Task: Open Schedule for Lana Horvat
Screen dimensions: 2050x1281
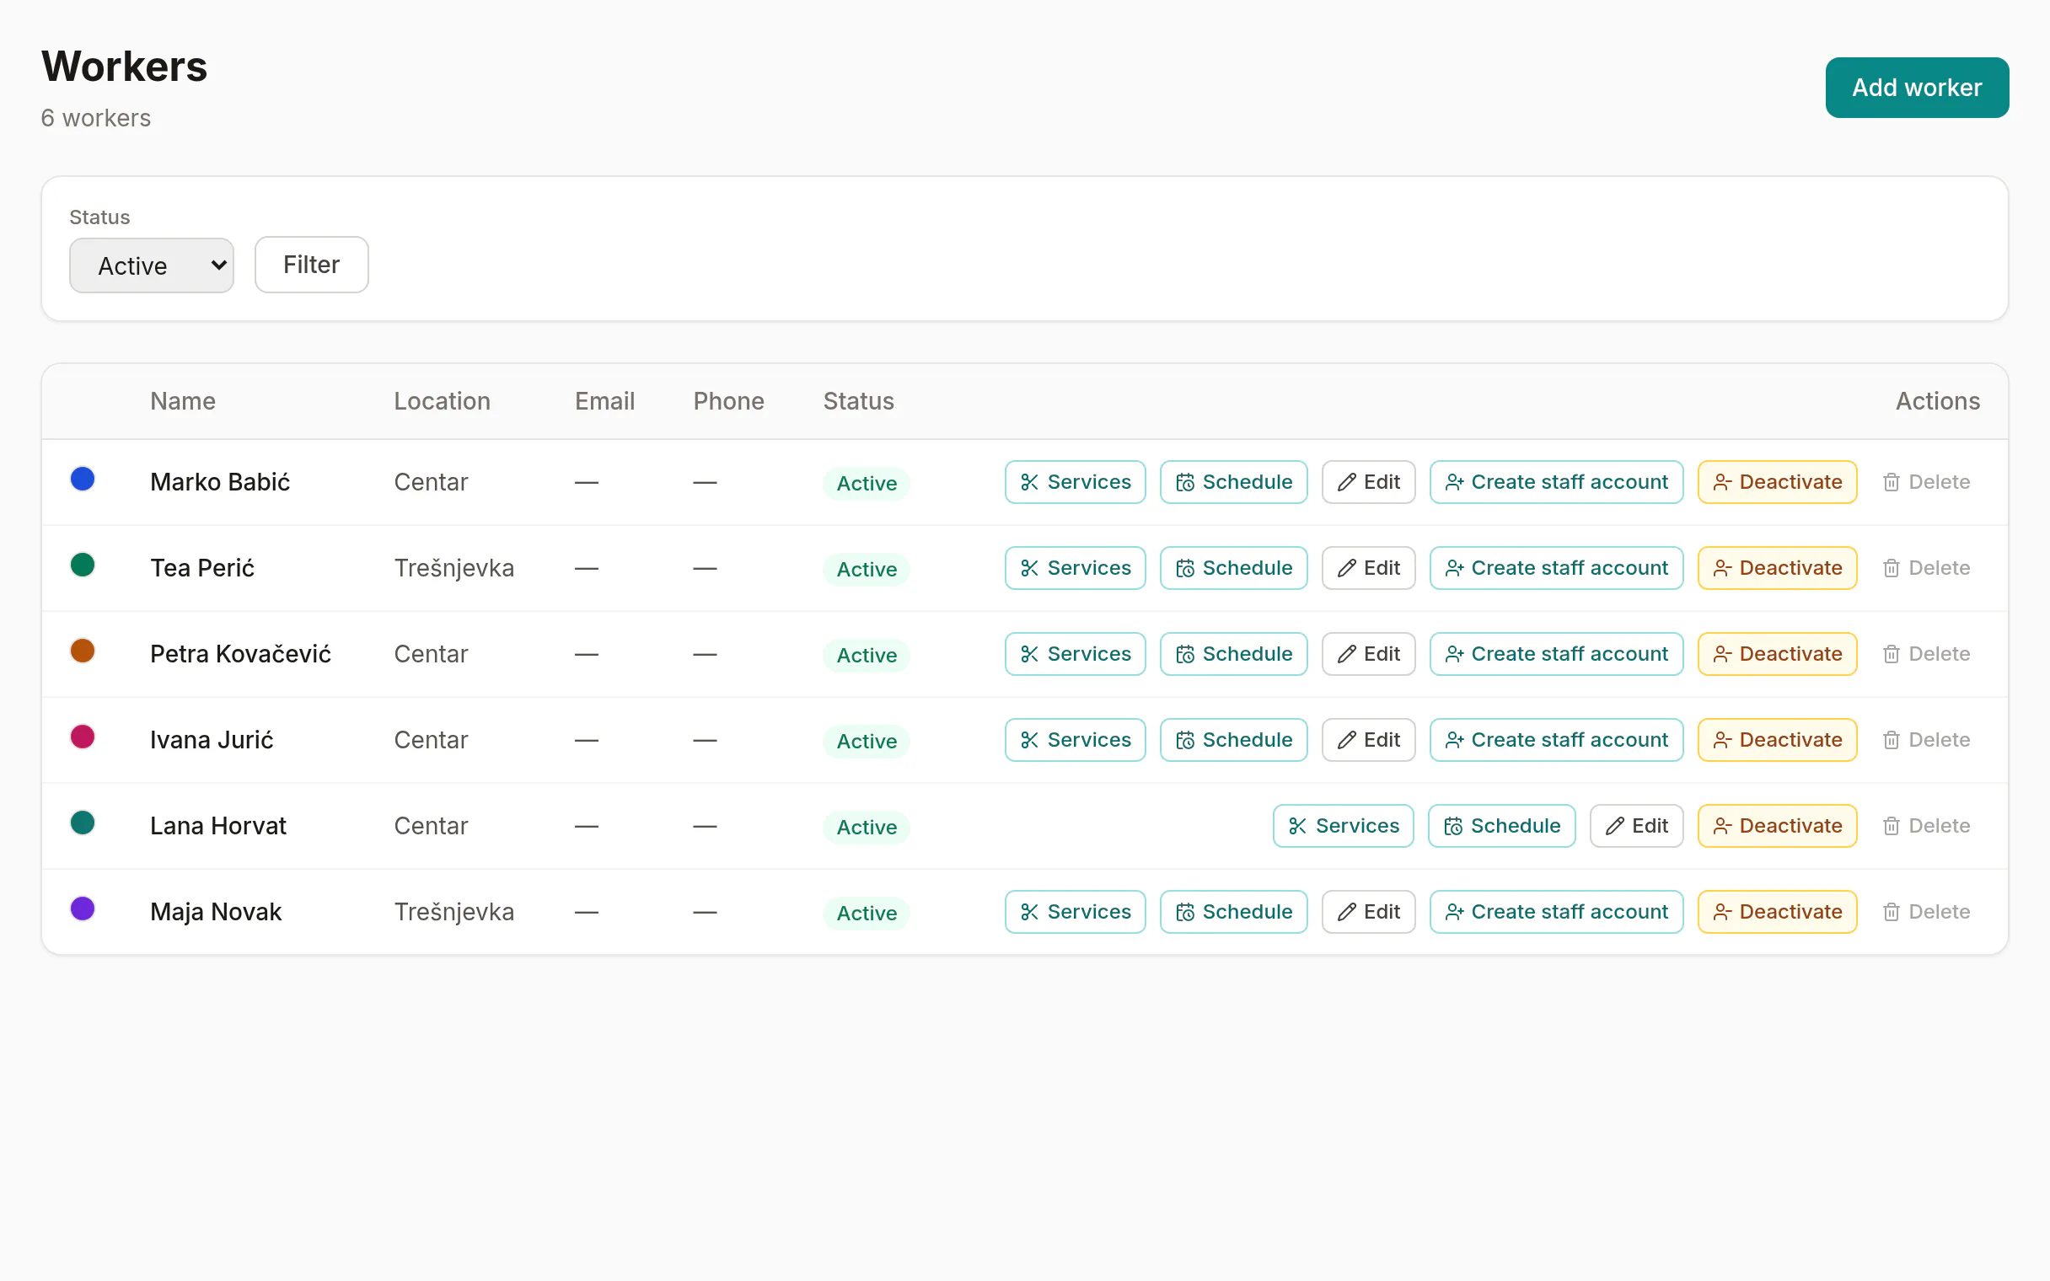Action: [x=1501, y=826]
